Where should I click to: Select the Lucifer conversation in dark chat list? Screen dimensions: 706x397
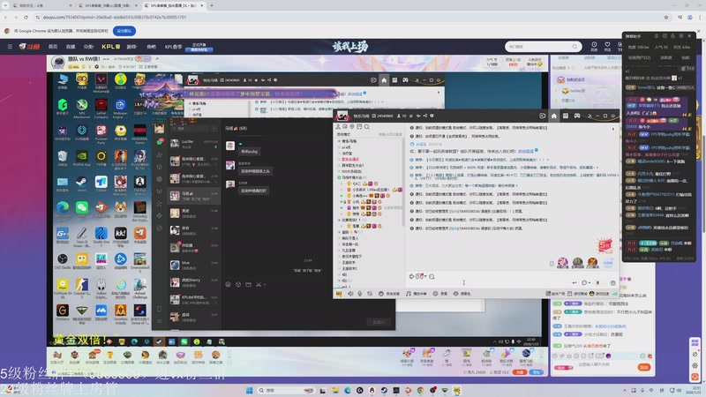(x=193, y=144)
